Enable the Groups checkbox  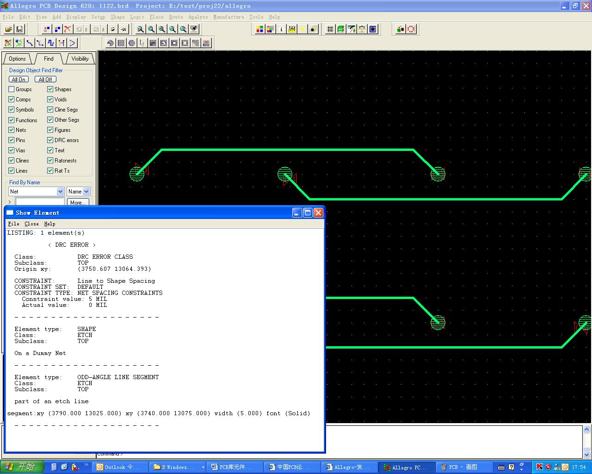[12, 89]
